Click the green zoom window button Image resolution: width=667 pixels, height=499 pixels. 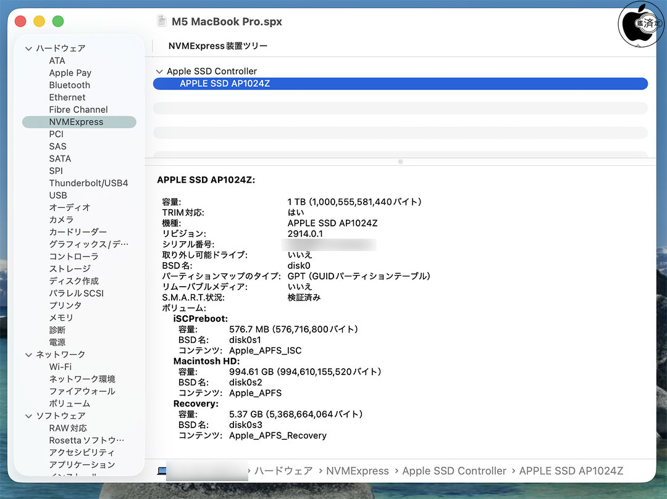click(x=58, y=22)
